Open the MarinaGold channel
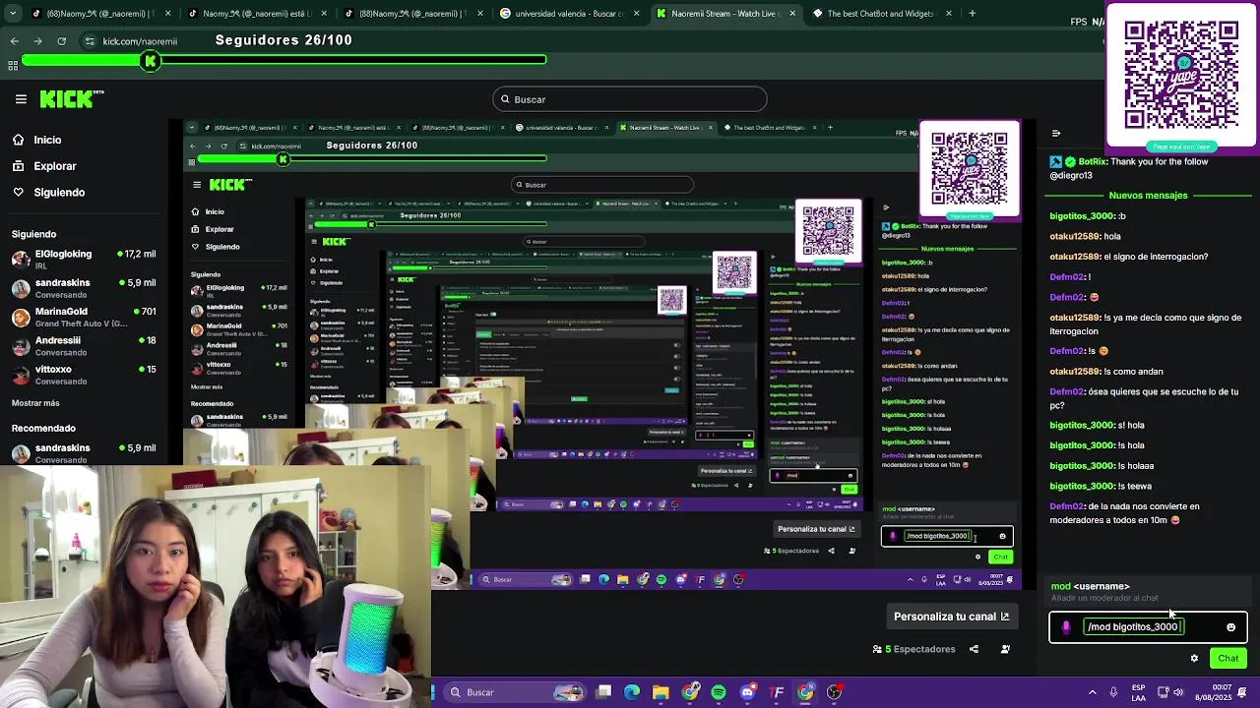The height and width of the screenshot is (708, 1260). click(84, 317)
